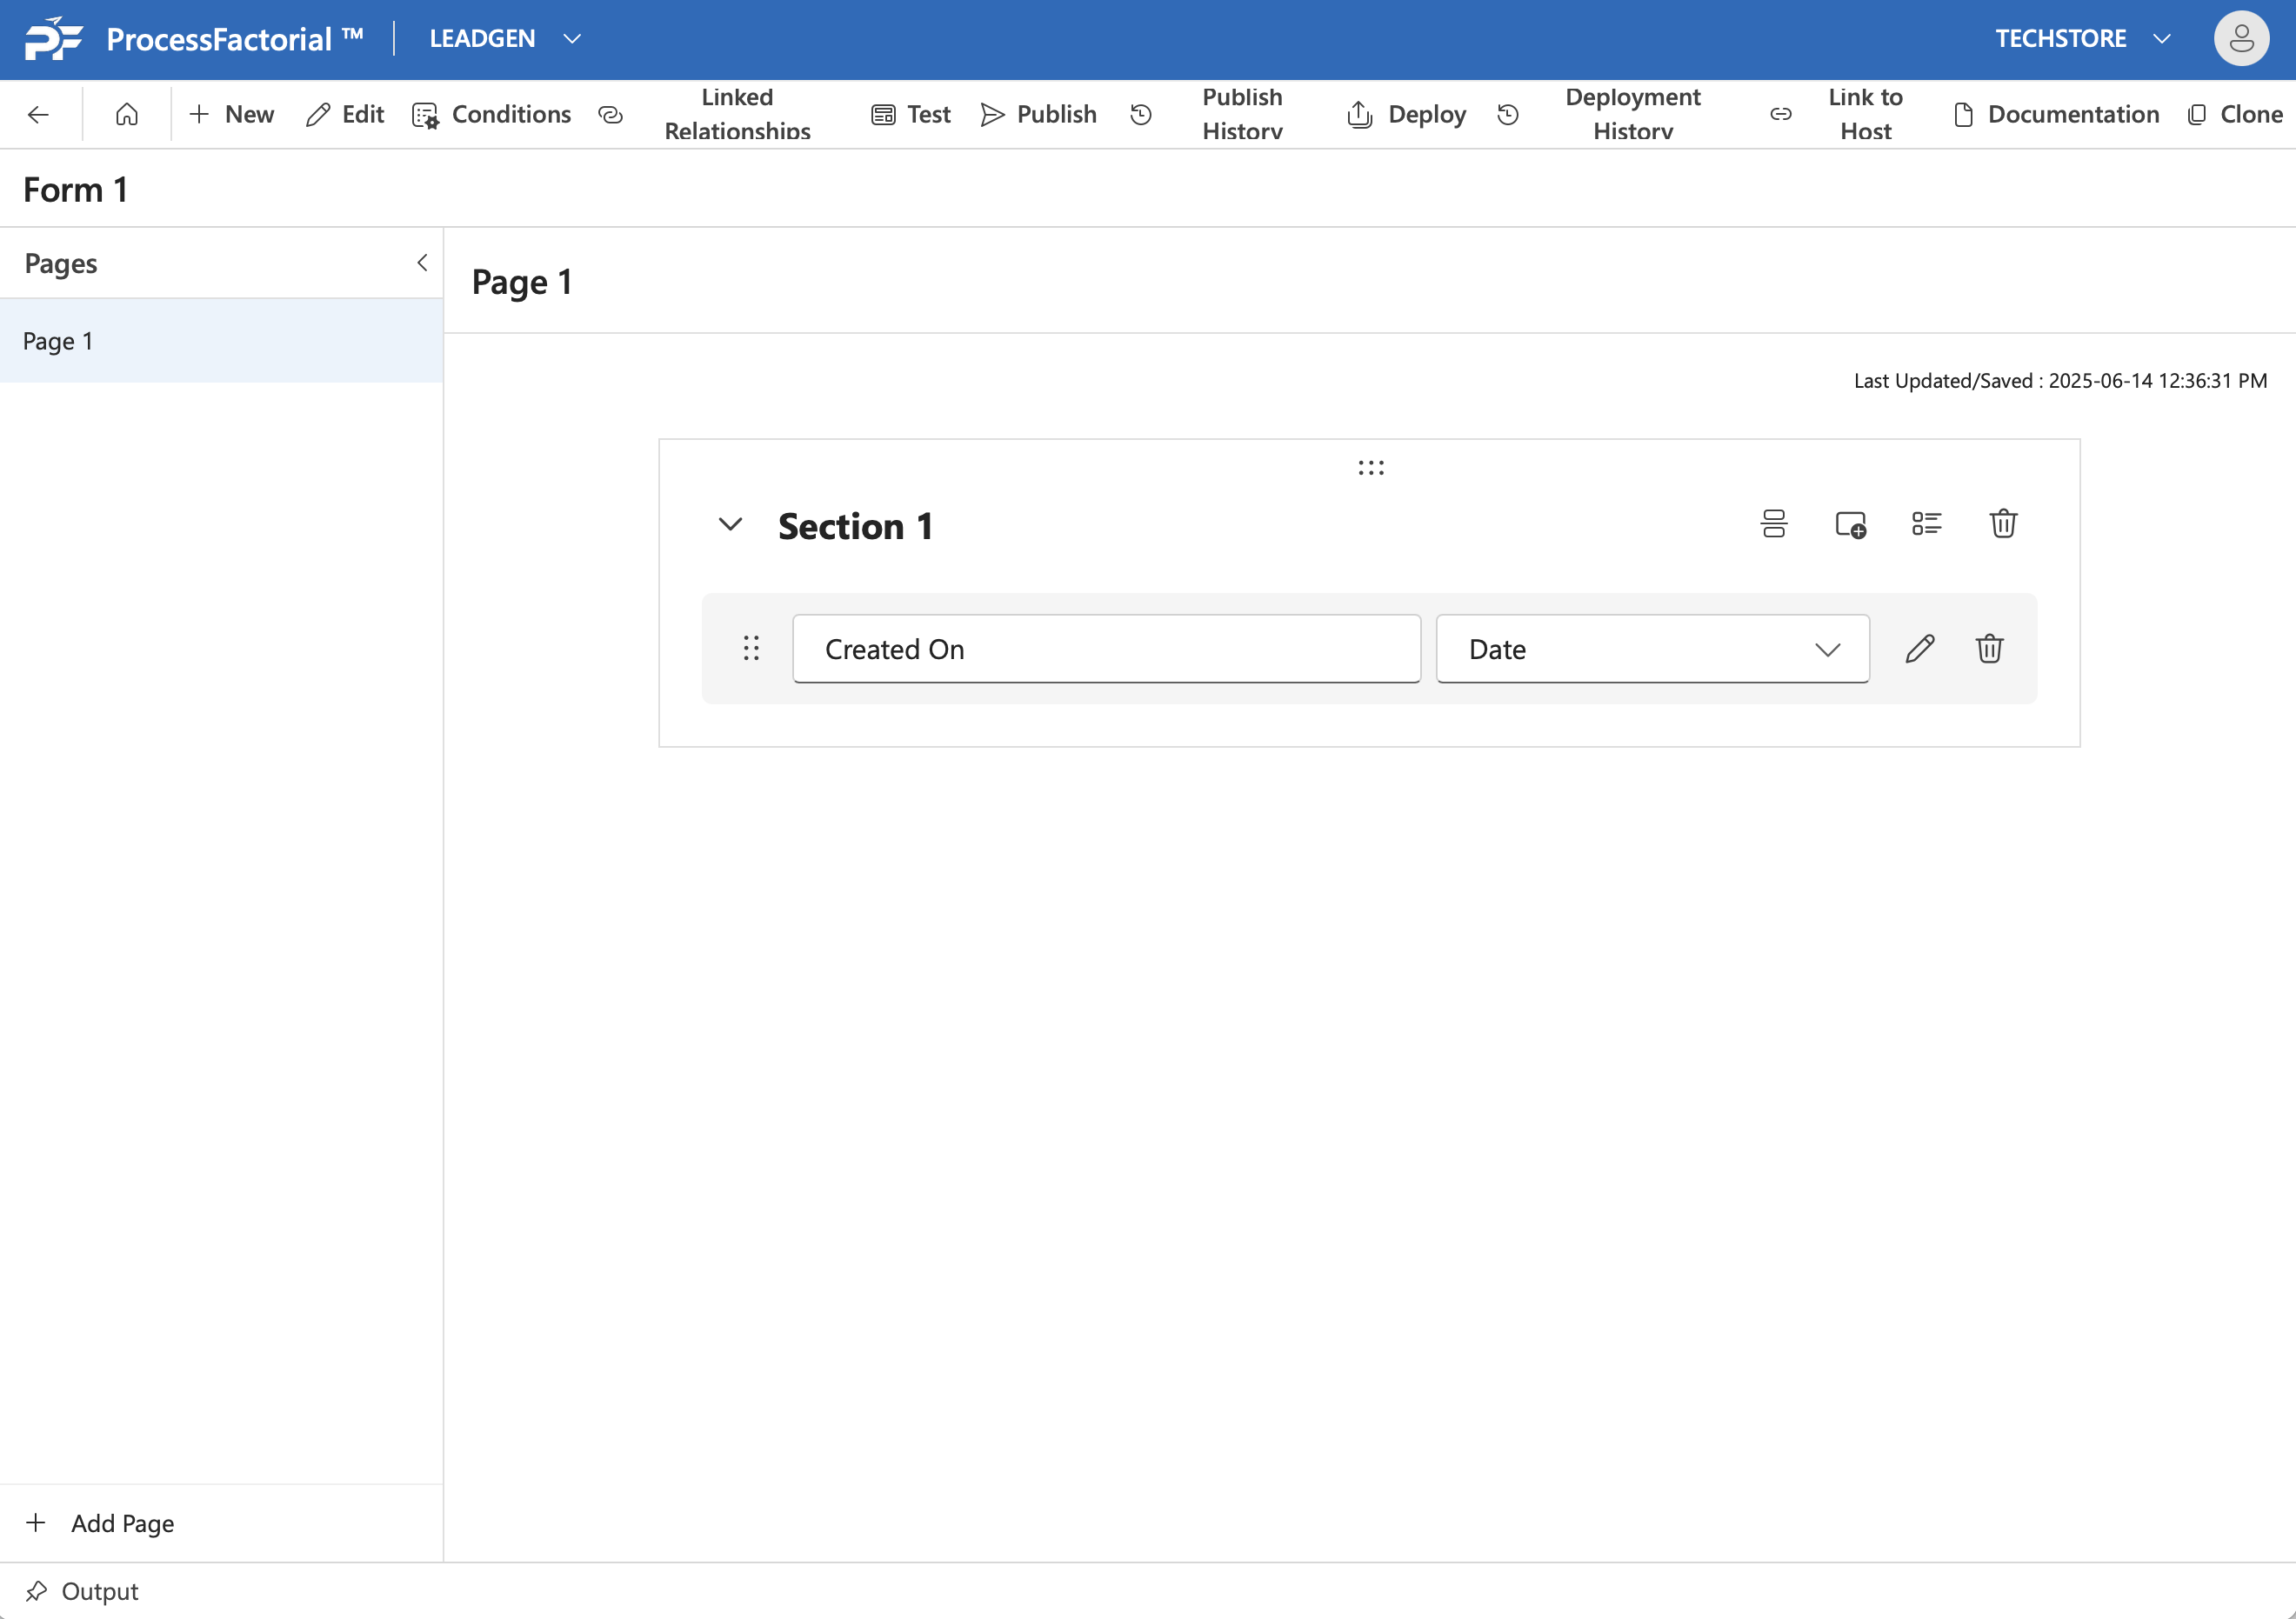The width and height of the screenshot is (2296, 1619).
Task: Grab the Created On row drag handle
Action: [751, 649]
